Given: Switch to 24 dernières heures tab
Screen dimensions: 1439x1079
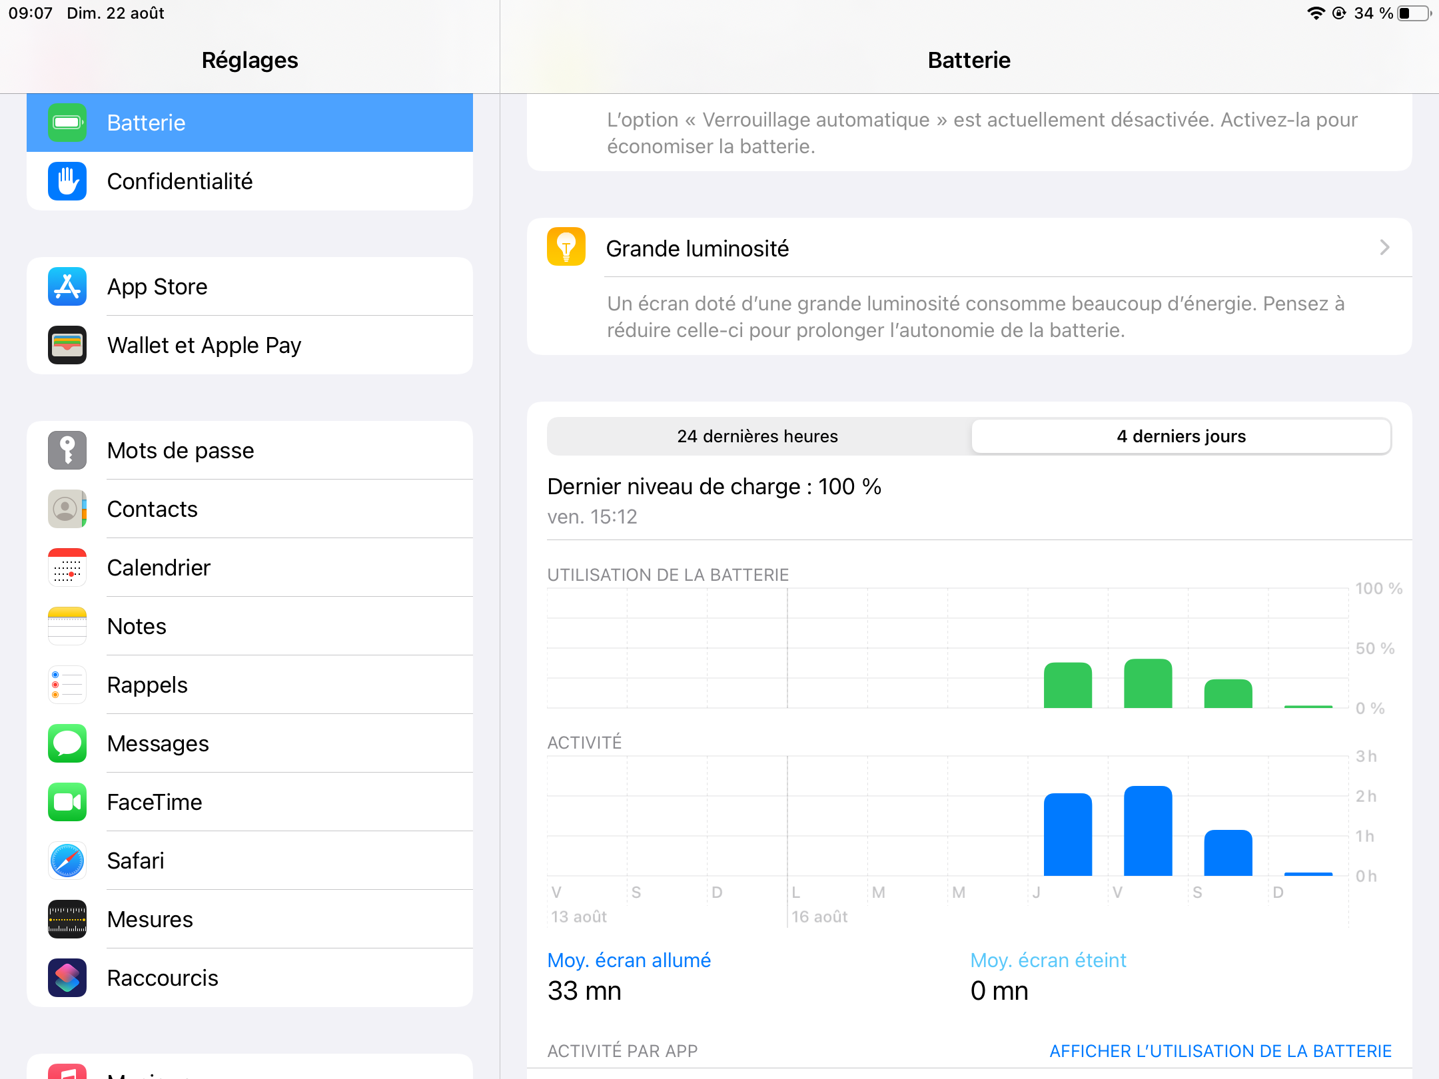Looking at the screenshot, I should click(x=757, y=436).
